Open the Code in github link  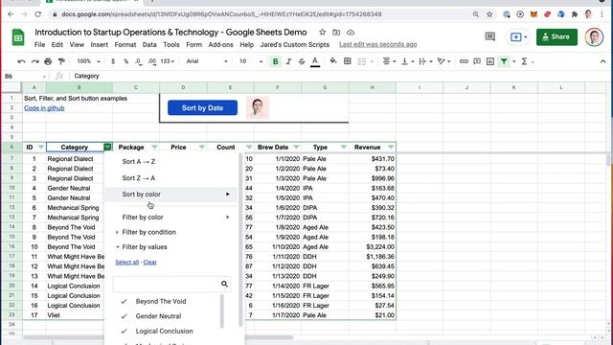(44, 108)
